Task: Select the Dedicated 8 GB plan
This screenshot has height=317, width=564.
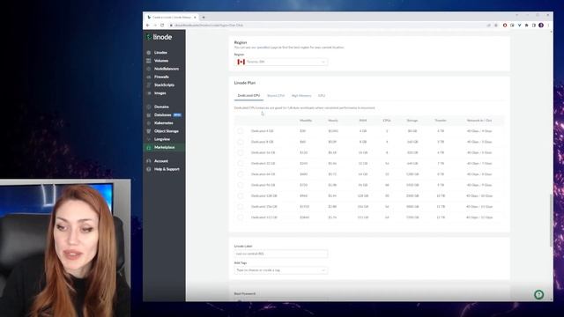Action: (x=240, y=142)
